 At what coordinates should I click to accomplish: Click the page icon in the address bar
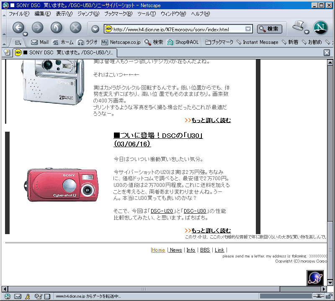click(x=108, y=29)
